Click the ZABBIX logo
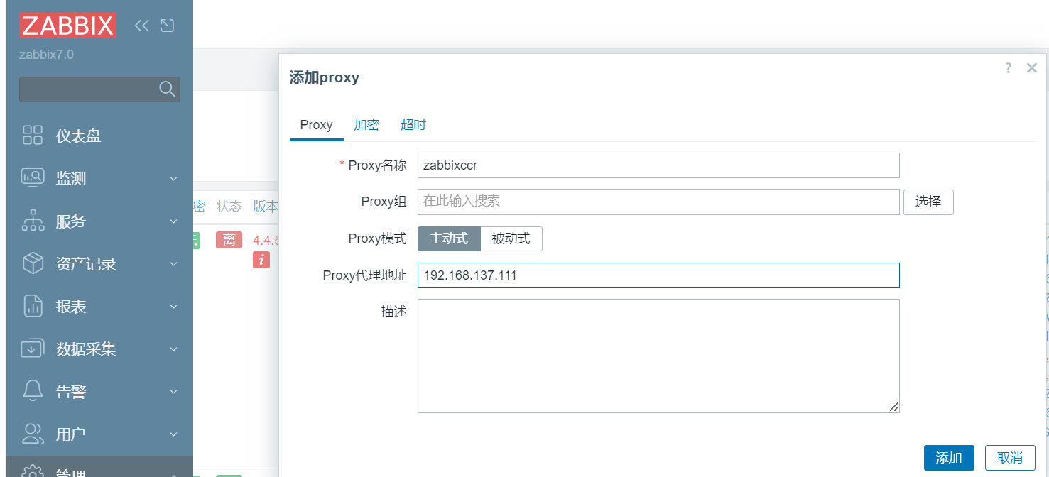This screenshot has height=477, width=1049. (67, 26)
